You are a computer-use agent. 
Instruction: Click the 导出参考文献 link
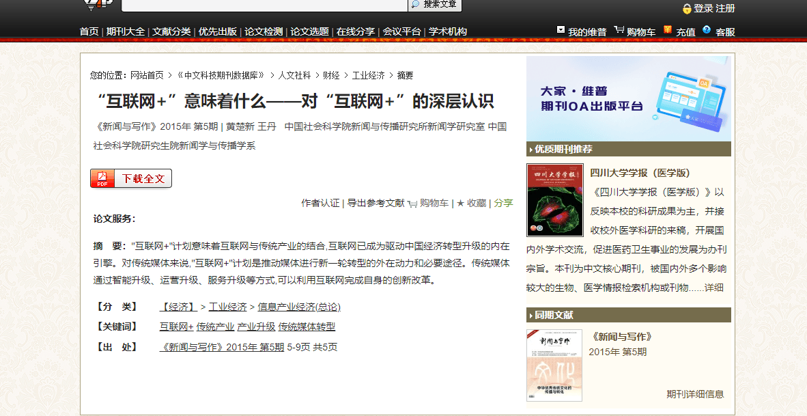tap(376, 203)
